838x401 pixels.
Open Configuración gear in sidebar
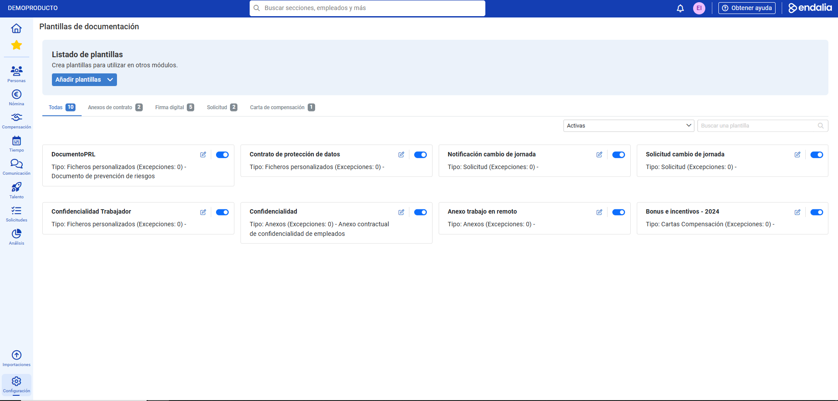coord(16,384)
